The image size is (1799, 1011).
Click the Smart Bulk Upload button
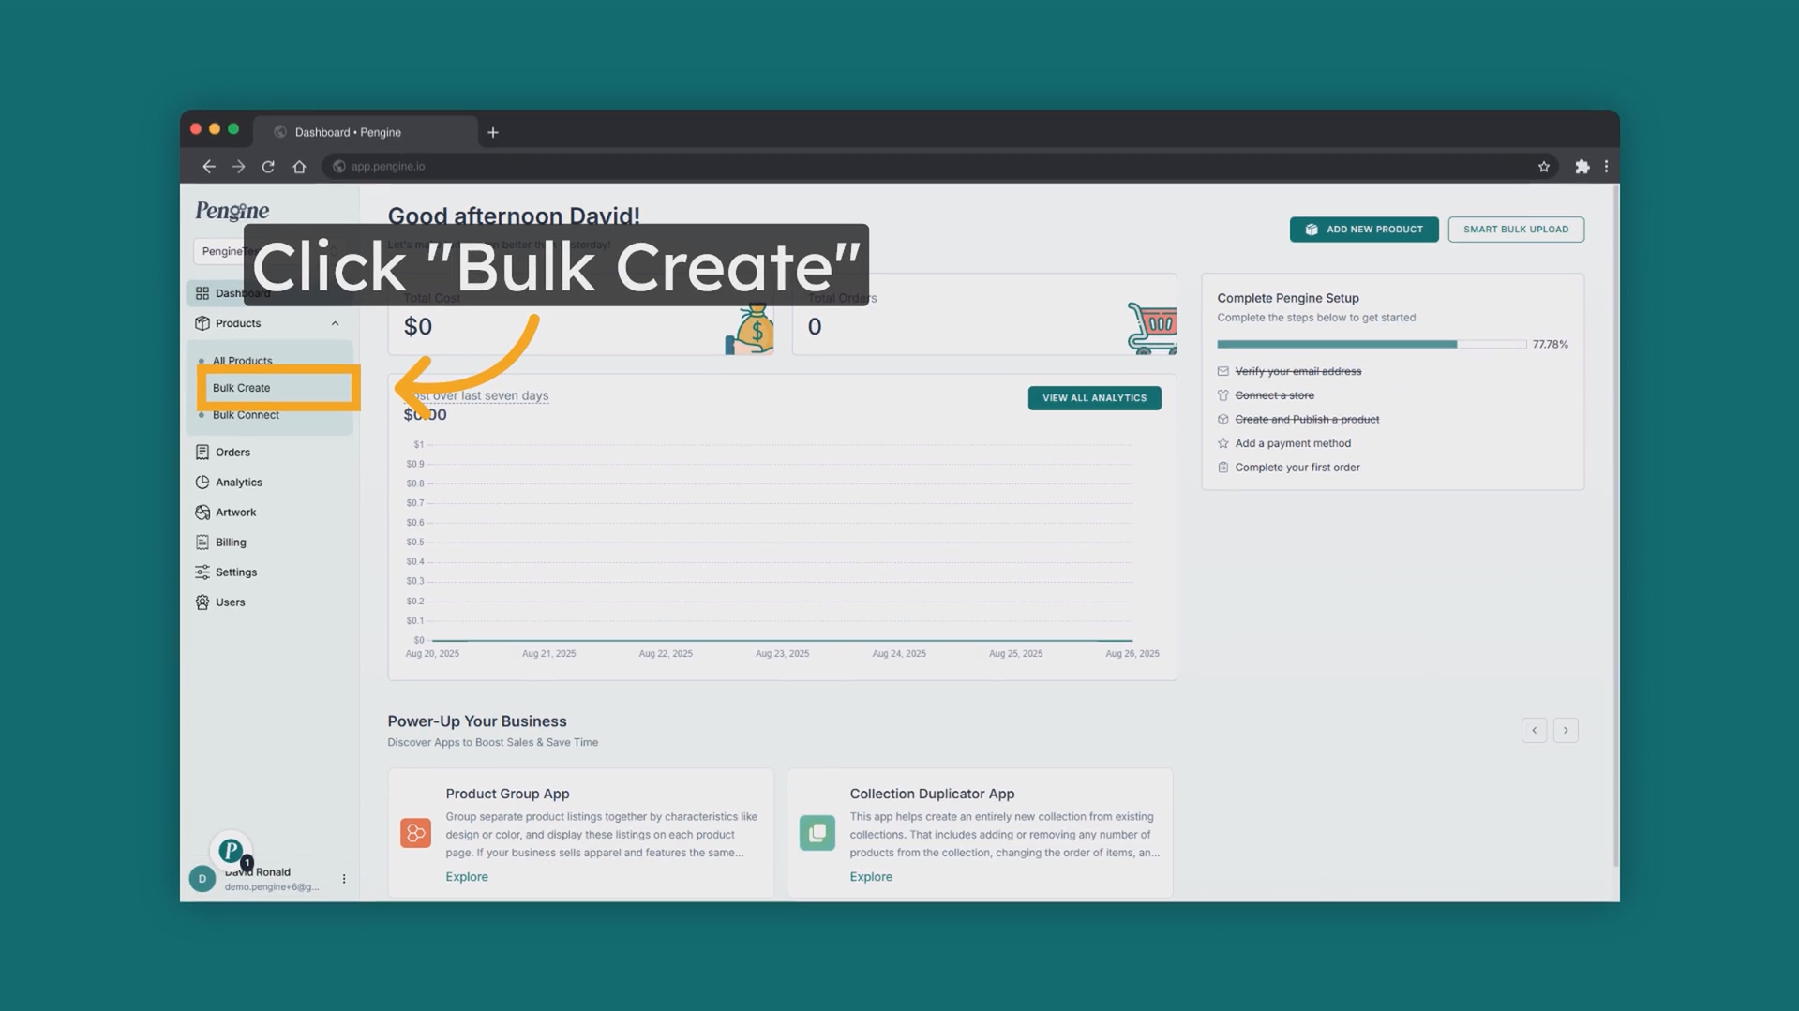tap(1515, 230)
